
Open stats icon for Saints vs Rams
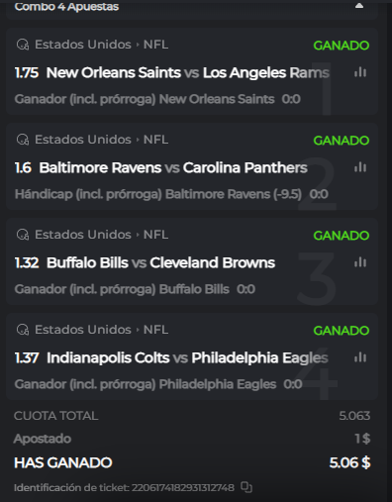(360, 72)
